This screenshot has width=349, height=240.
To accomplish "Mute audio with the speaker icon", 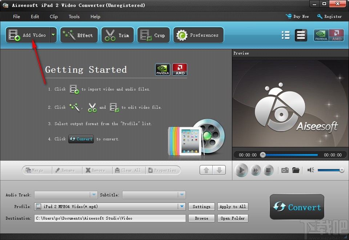I will [311, 170].
